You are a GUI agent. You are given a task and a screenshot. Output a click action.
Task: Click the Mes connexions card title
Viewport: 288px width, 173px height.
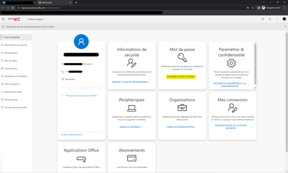point(233,100)
